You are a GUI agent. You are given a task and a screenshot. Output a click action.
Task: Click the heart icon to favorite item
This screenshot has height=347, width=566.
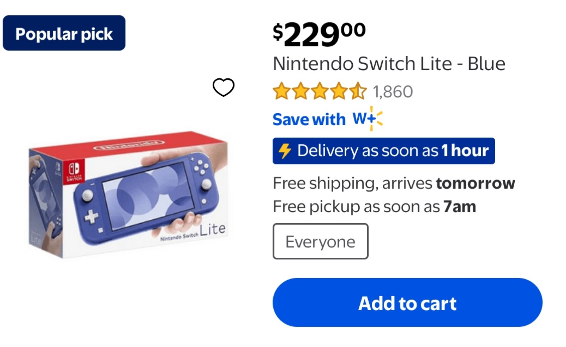coord(223,87)
